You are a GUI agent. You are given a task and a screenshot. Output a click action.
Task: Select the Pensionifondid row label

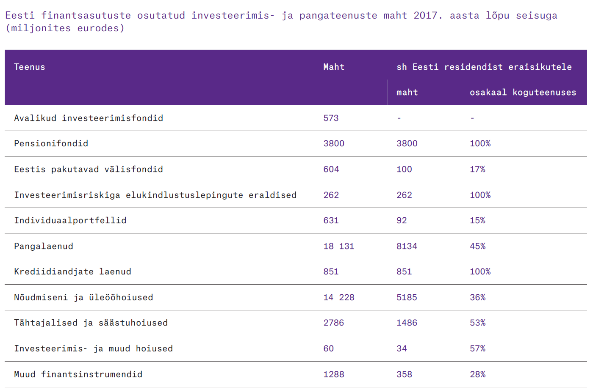pyautogui.click(x=51, y=143)
